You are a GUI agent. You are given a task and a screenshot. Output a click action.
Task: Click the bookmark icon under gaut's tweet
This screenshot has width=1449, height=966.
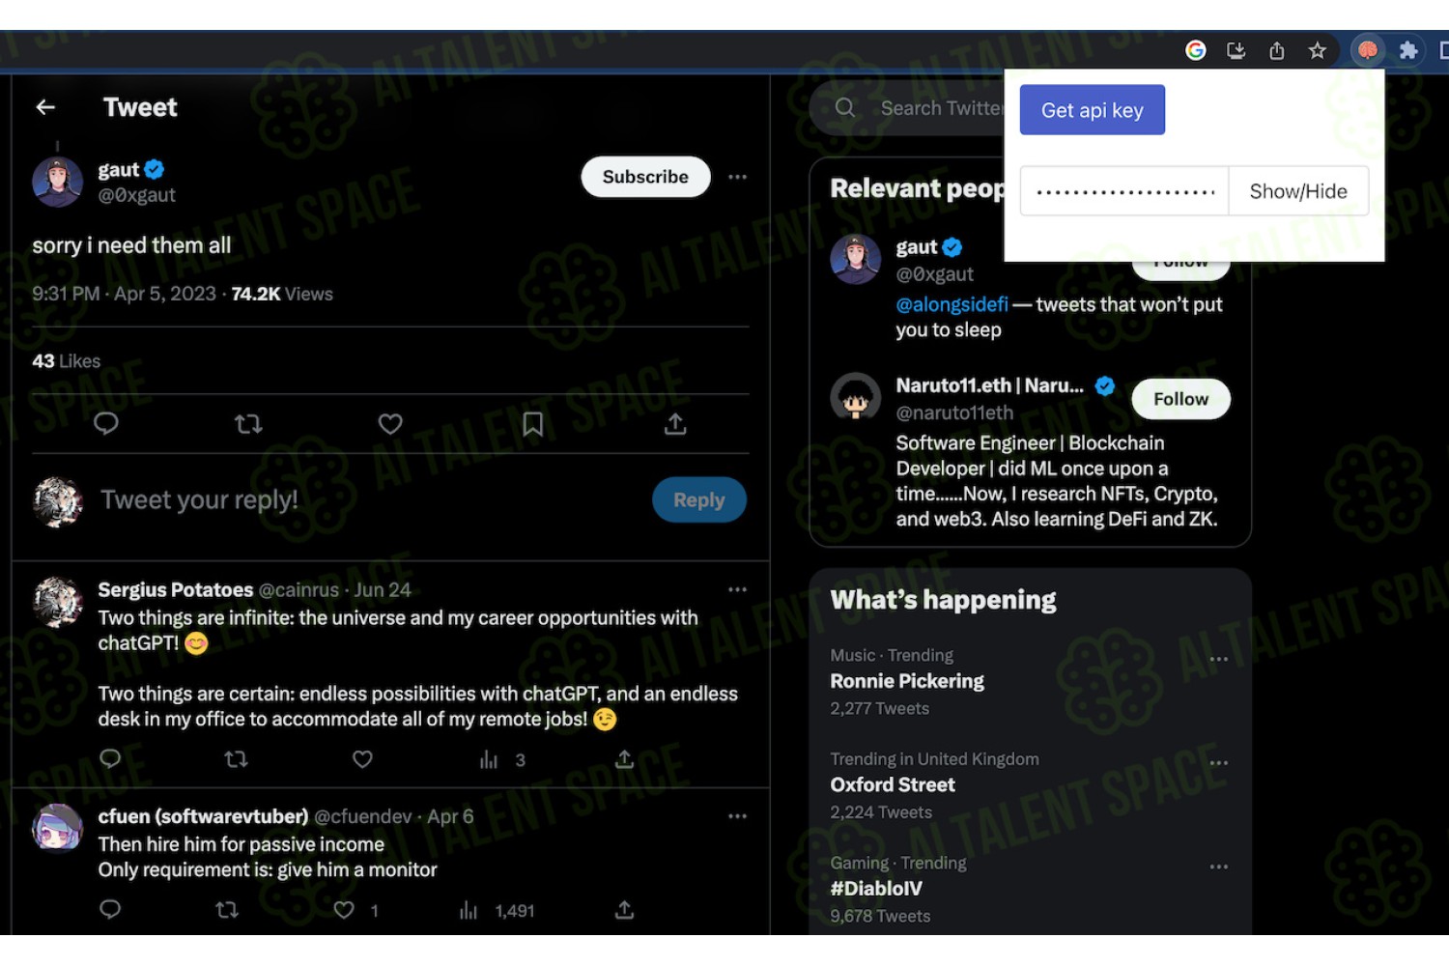[532, 424]
